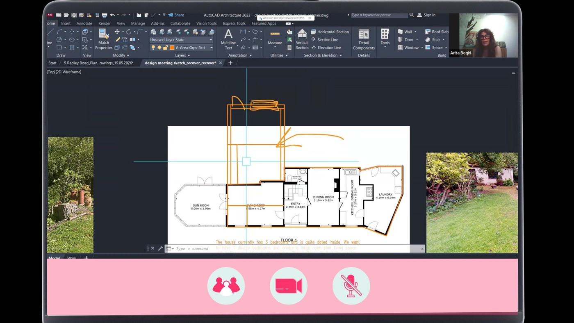Screen dimensions: 574x323
Task: Click the Share button
Action: click(x=176, y=15)
